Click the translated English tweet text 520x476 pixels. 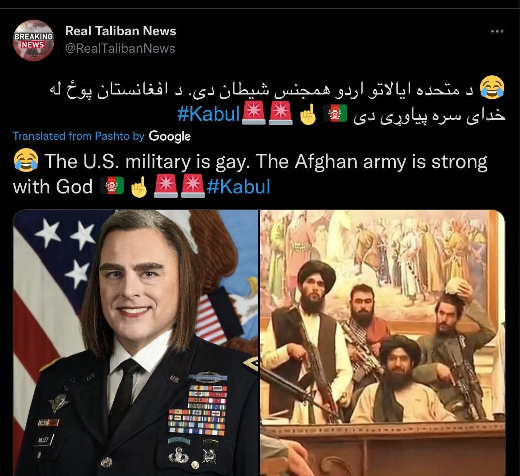point(250,173)
